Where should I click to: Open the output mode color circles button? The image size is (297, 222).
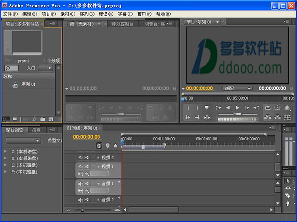pyautogui.click(x=287, y=108)
